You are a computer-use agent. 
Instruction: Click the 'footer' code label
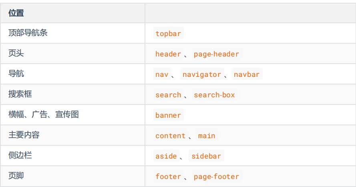coord(168,177)
